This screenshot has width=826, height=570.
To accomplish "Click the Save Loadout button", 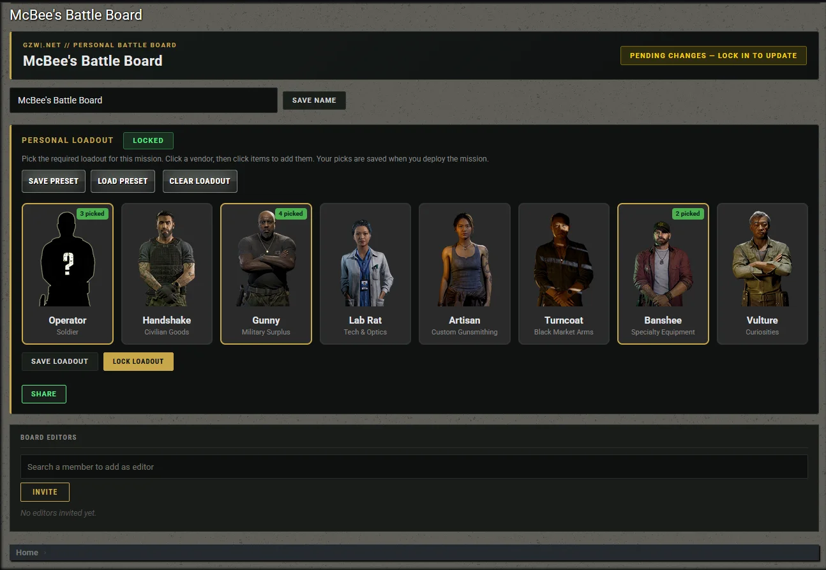I will coord(60,361).
